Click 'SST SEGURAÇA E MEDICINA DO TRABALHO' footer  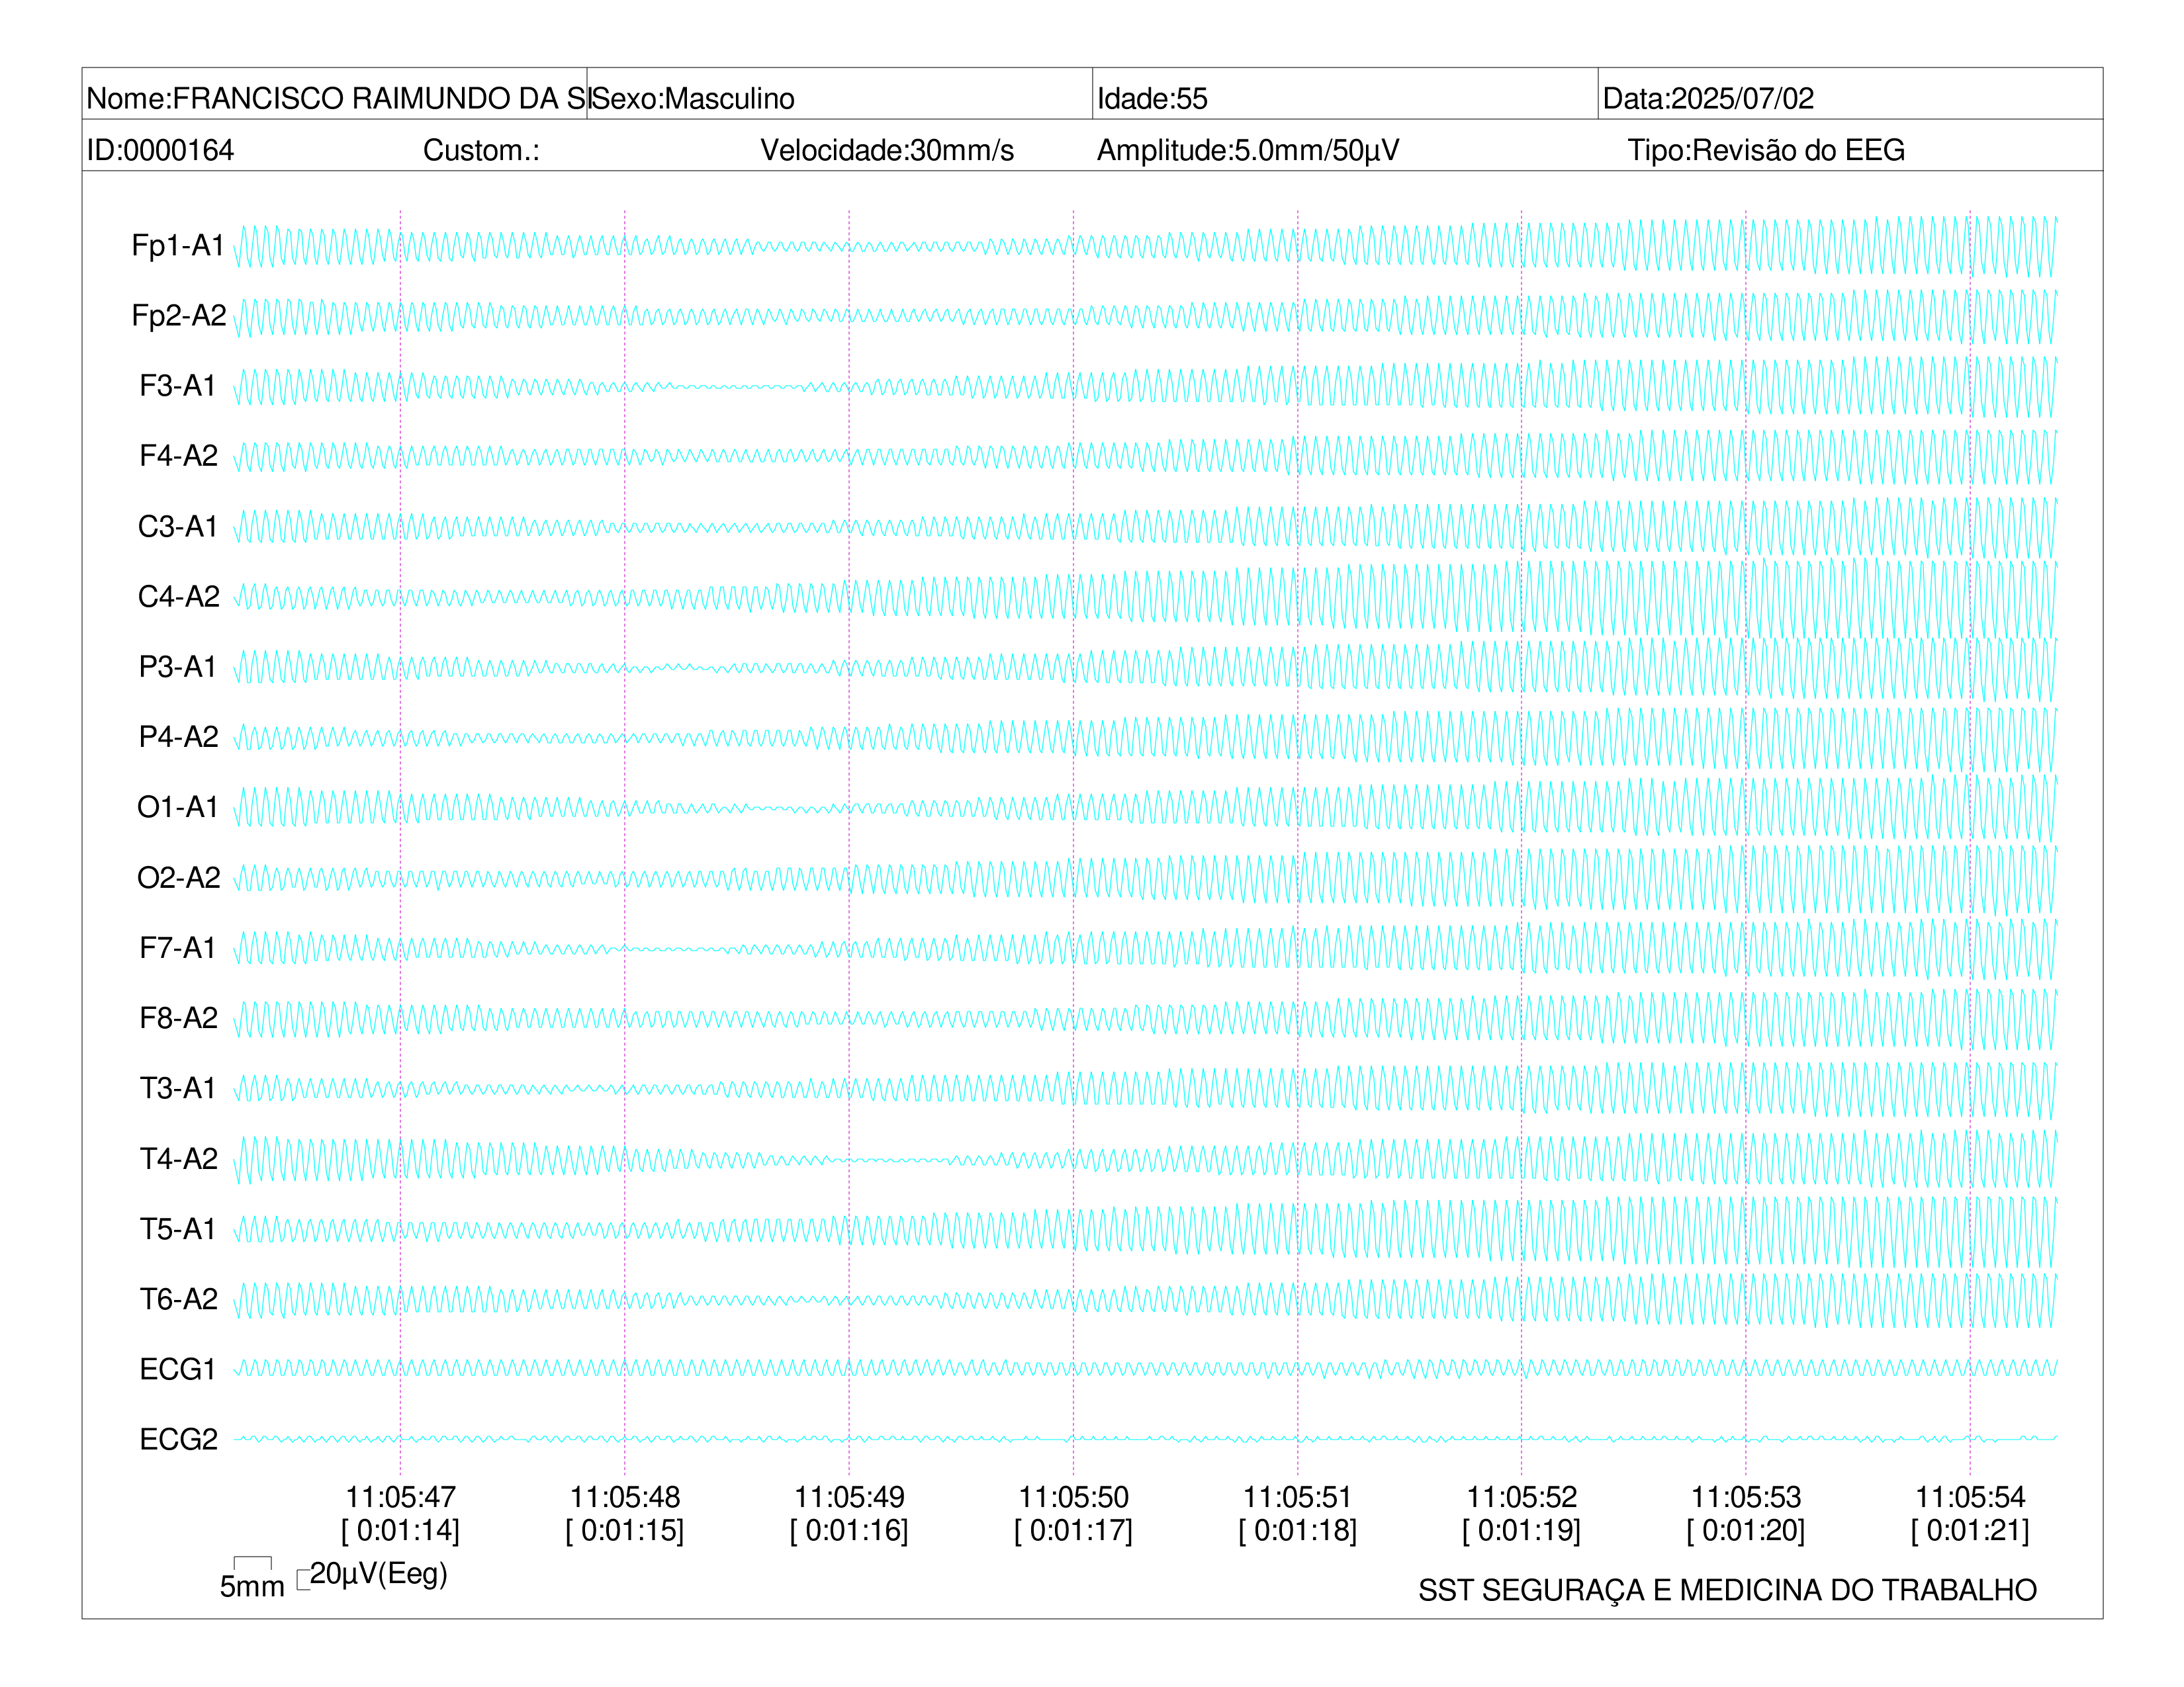coord(1727,1590)
